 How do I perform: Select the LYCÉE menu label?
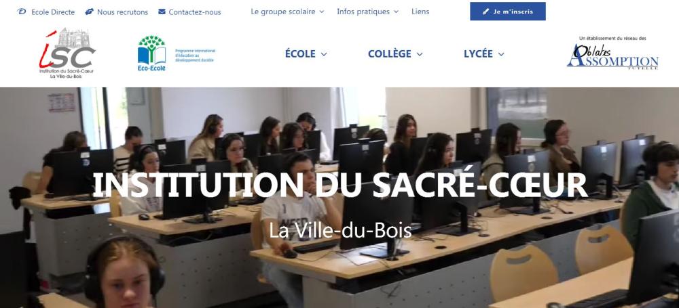tap(478, 54)
